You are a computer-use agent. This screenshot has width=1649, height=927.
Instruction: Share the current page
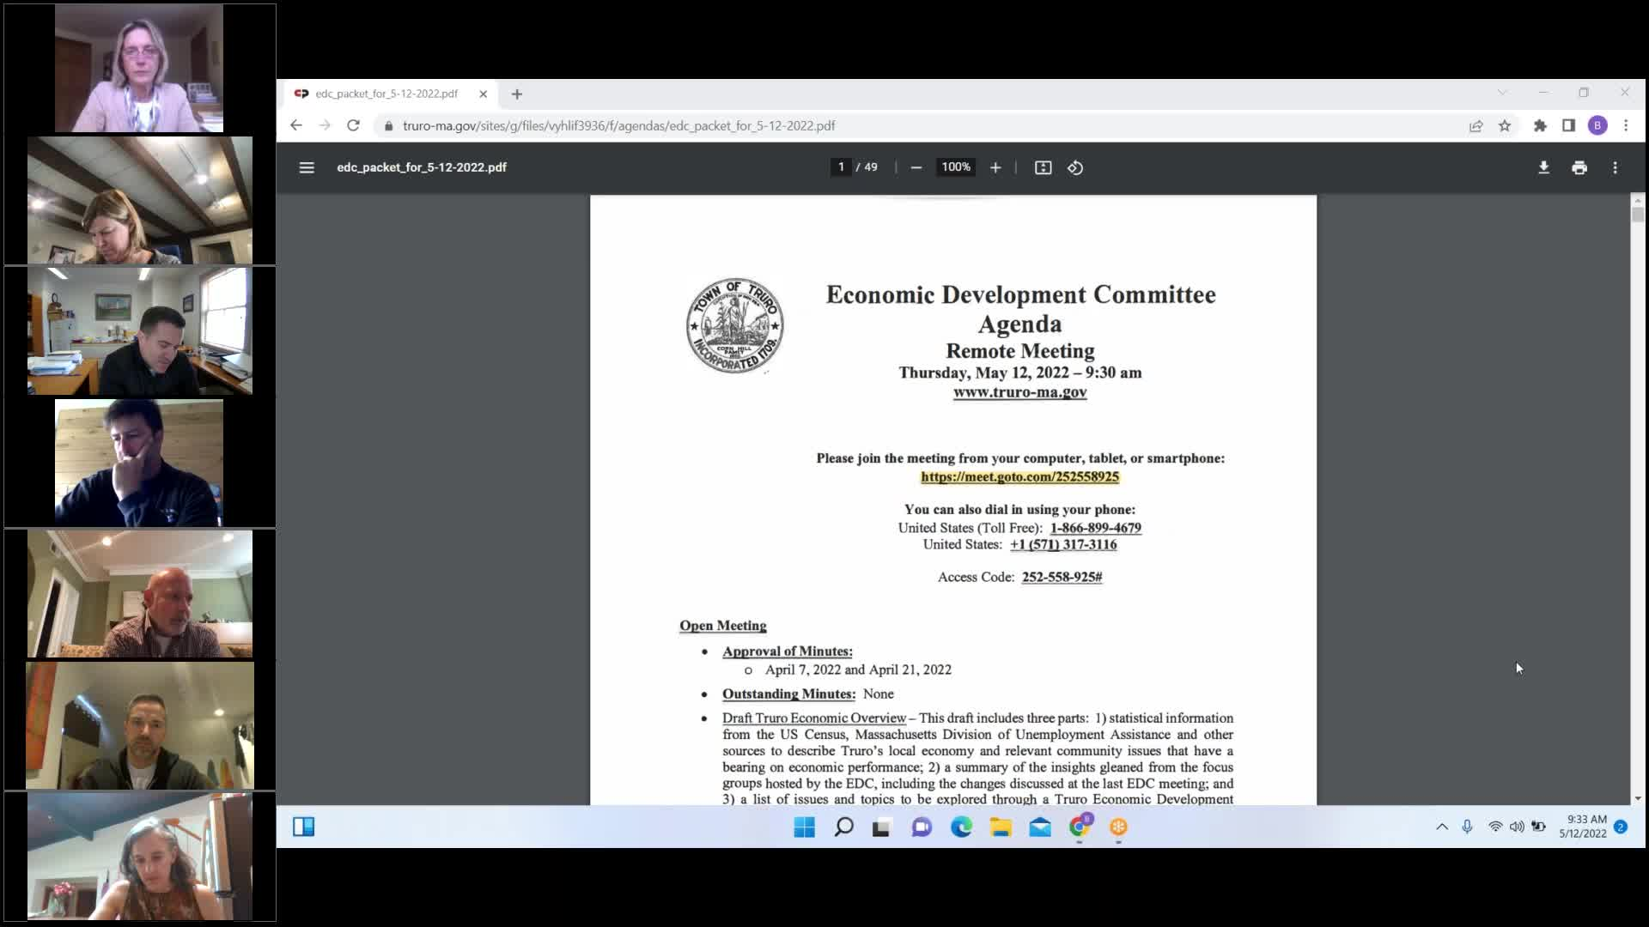pyautogui.click(x=1476, y=125)
